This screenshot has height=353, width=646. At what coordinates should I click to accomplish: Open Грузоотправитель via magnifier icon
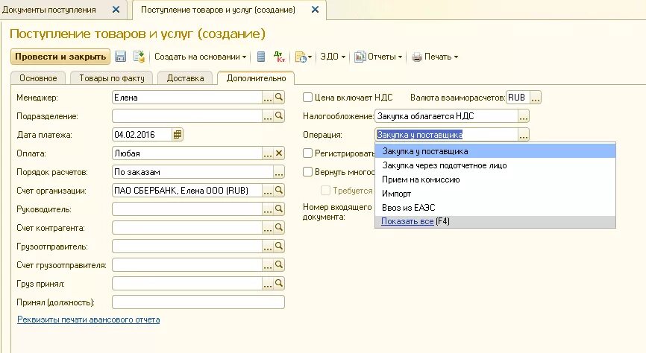tap(279, 247)
